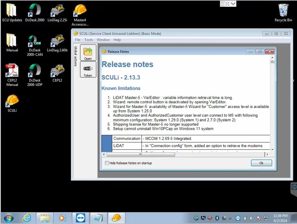Open the File menu

click(x=78, y=40)
